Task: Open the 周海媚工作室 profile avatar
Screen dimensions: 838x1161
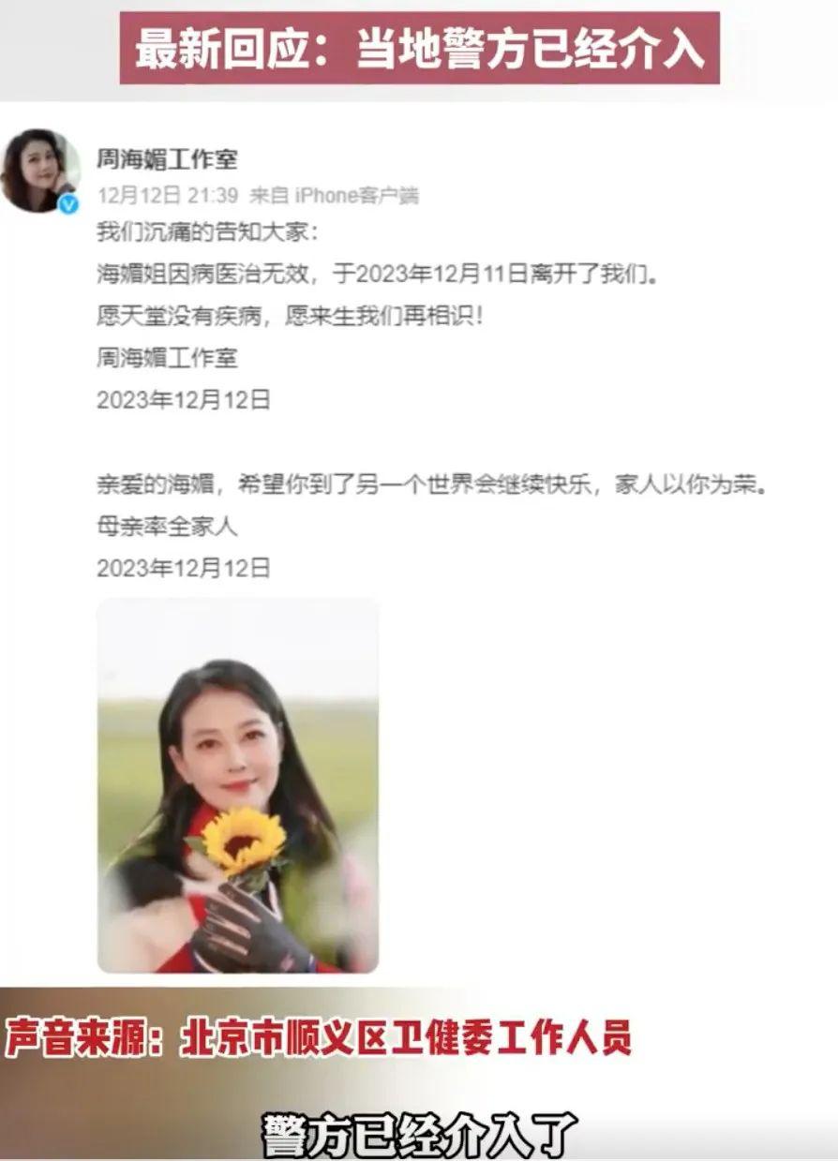Action: pyautogui.click(x=40, y=171)
